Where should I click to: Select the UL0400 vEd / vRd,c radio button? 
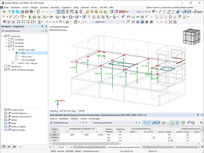13,50
